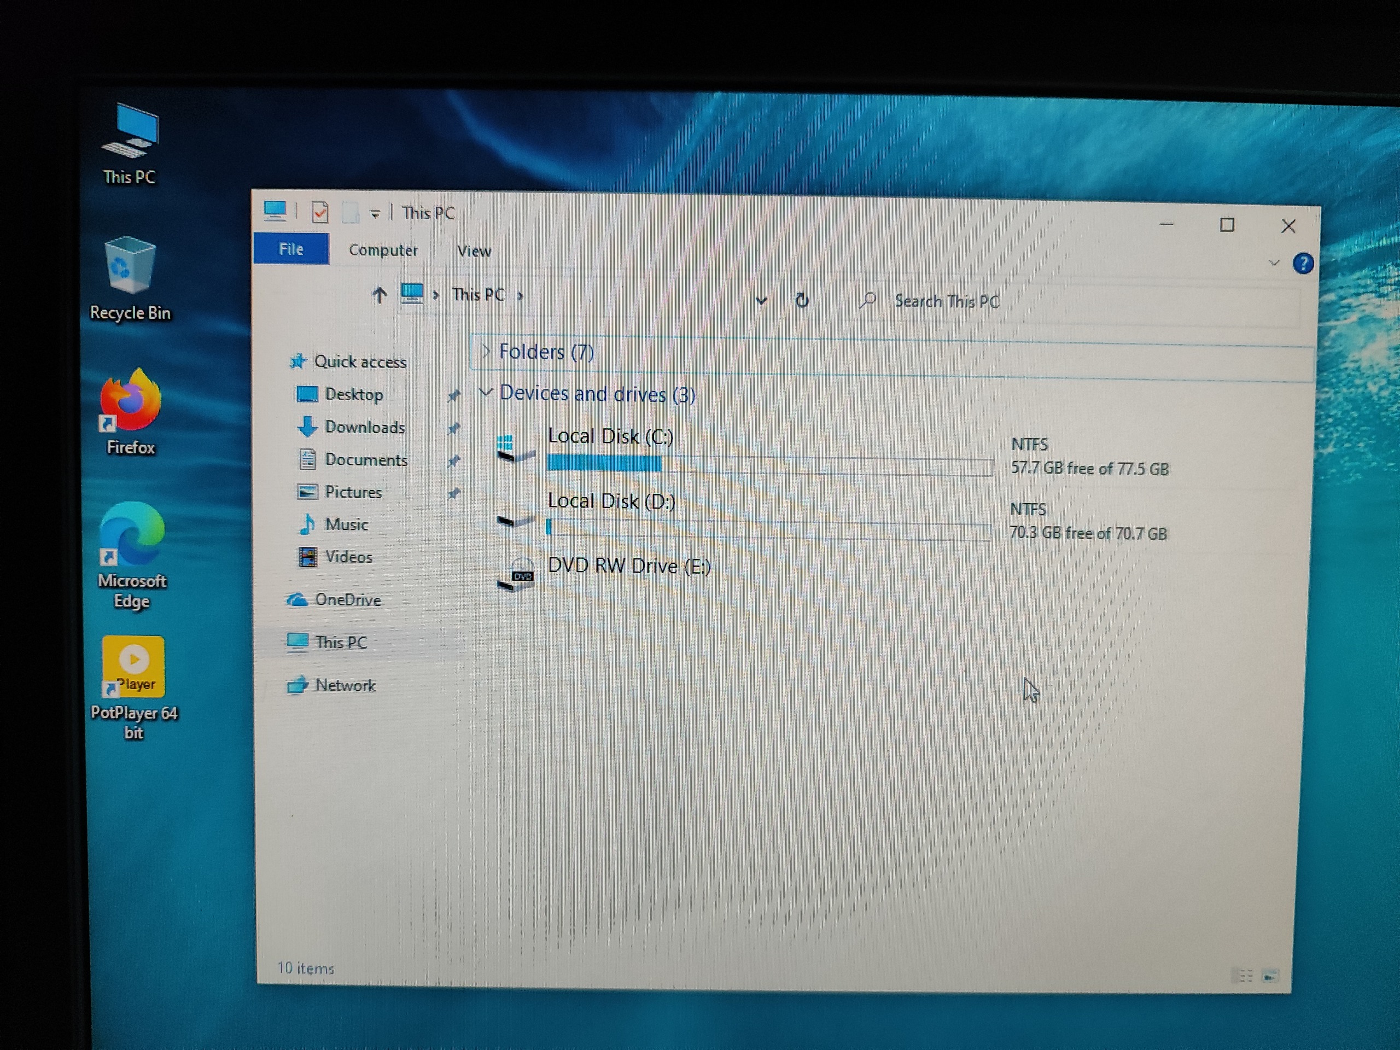1400x1050 pixels.
Task: Select Downloads in Quick access
Action: pos(365,427)
